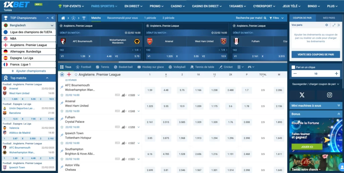Screen dimensions: 344x173
Task: Click Ajouter championnats link
Action: [29, 71]
